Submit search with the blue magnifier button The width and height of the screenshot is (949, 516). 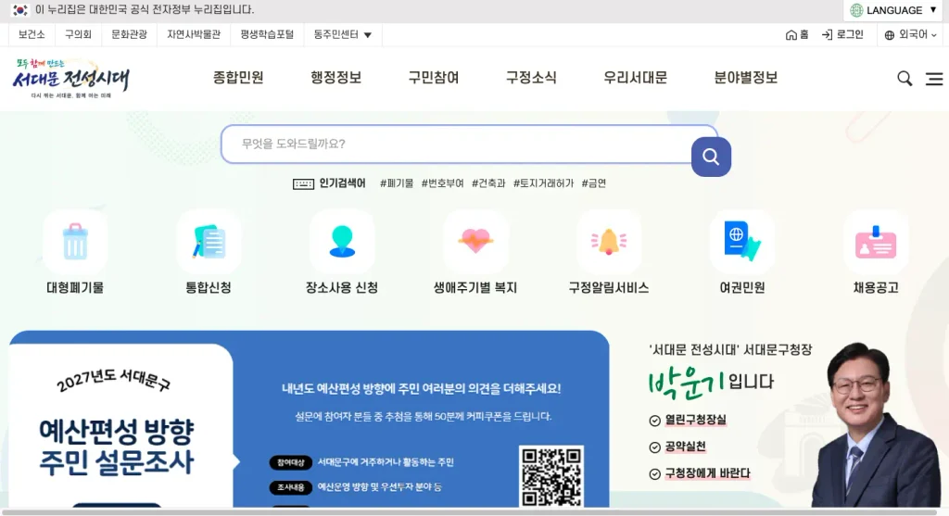pos(711,157)
